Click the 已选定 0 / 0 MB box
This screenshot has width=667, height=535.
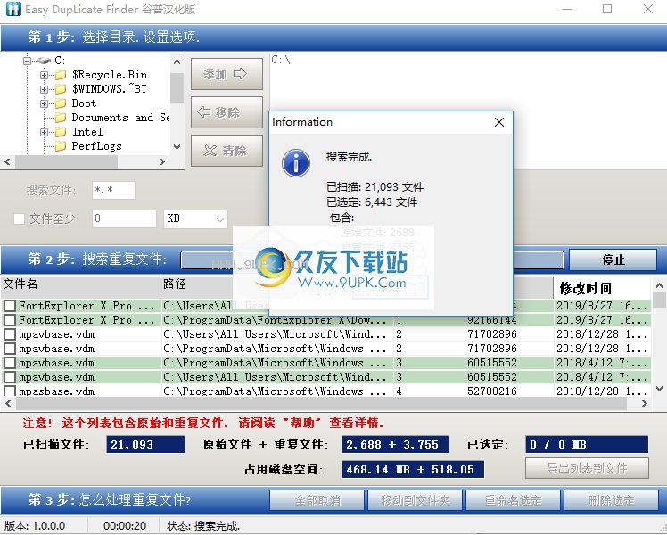[587, 444]
